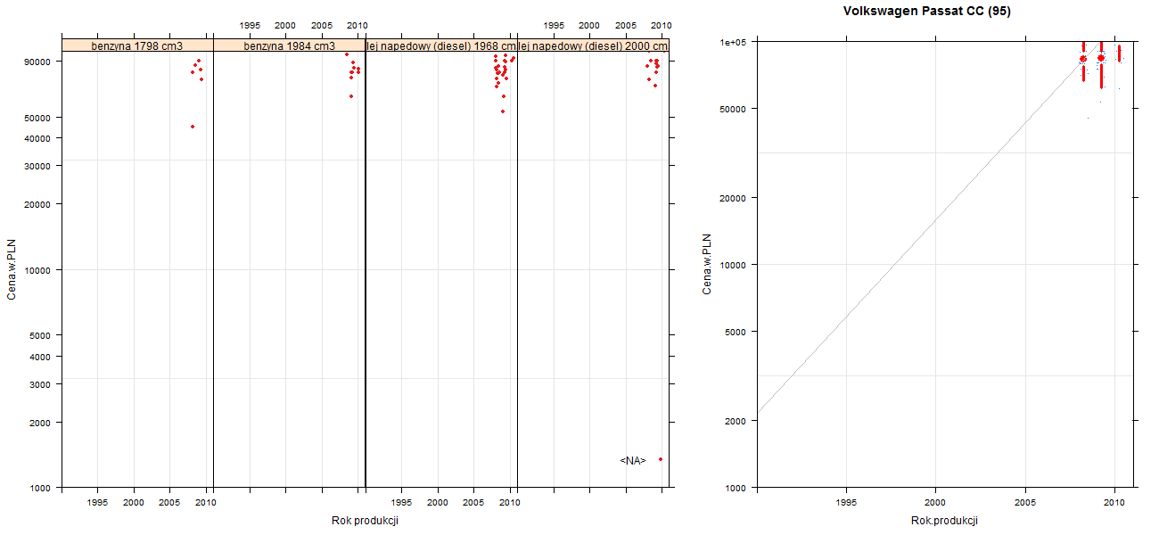
Task: Click the diesel 1968 cm3 panel header strip
Action: click(x=441, y=45)
